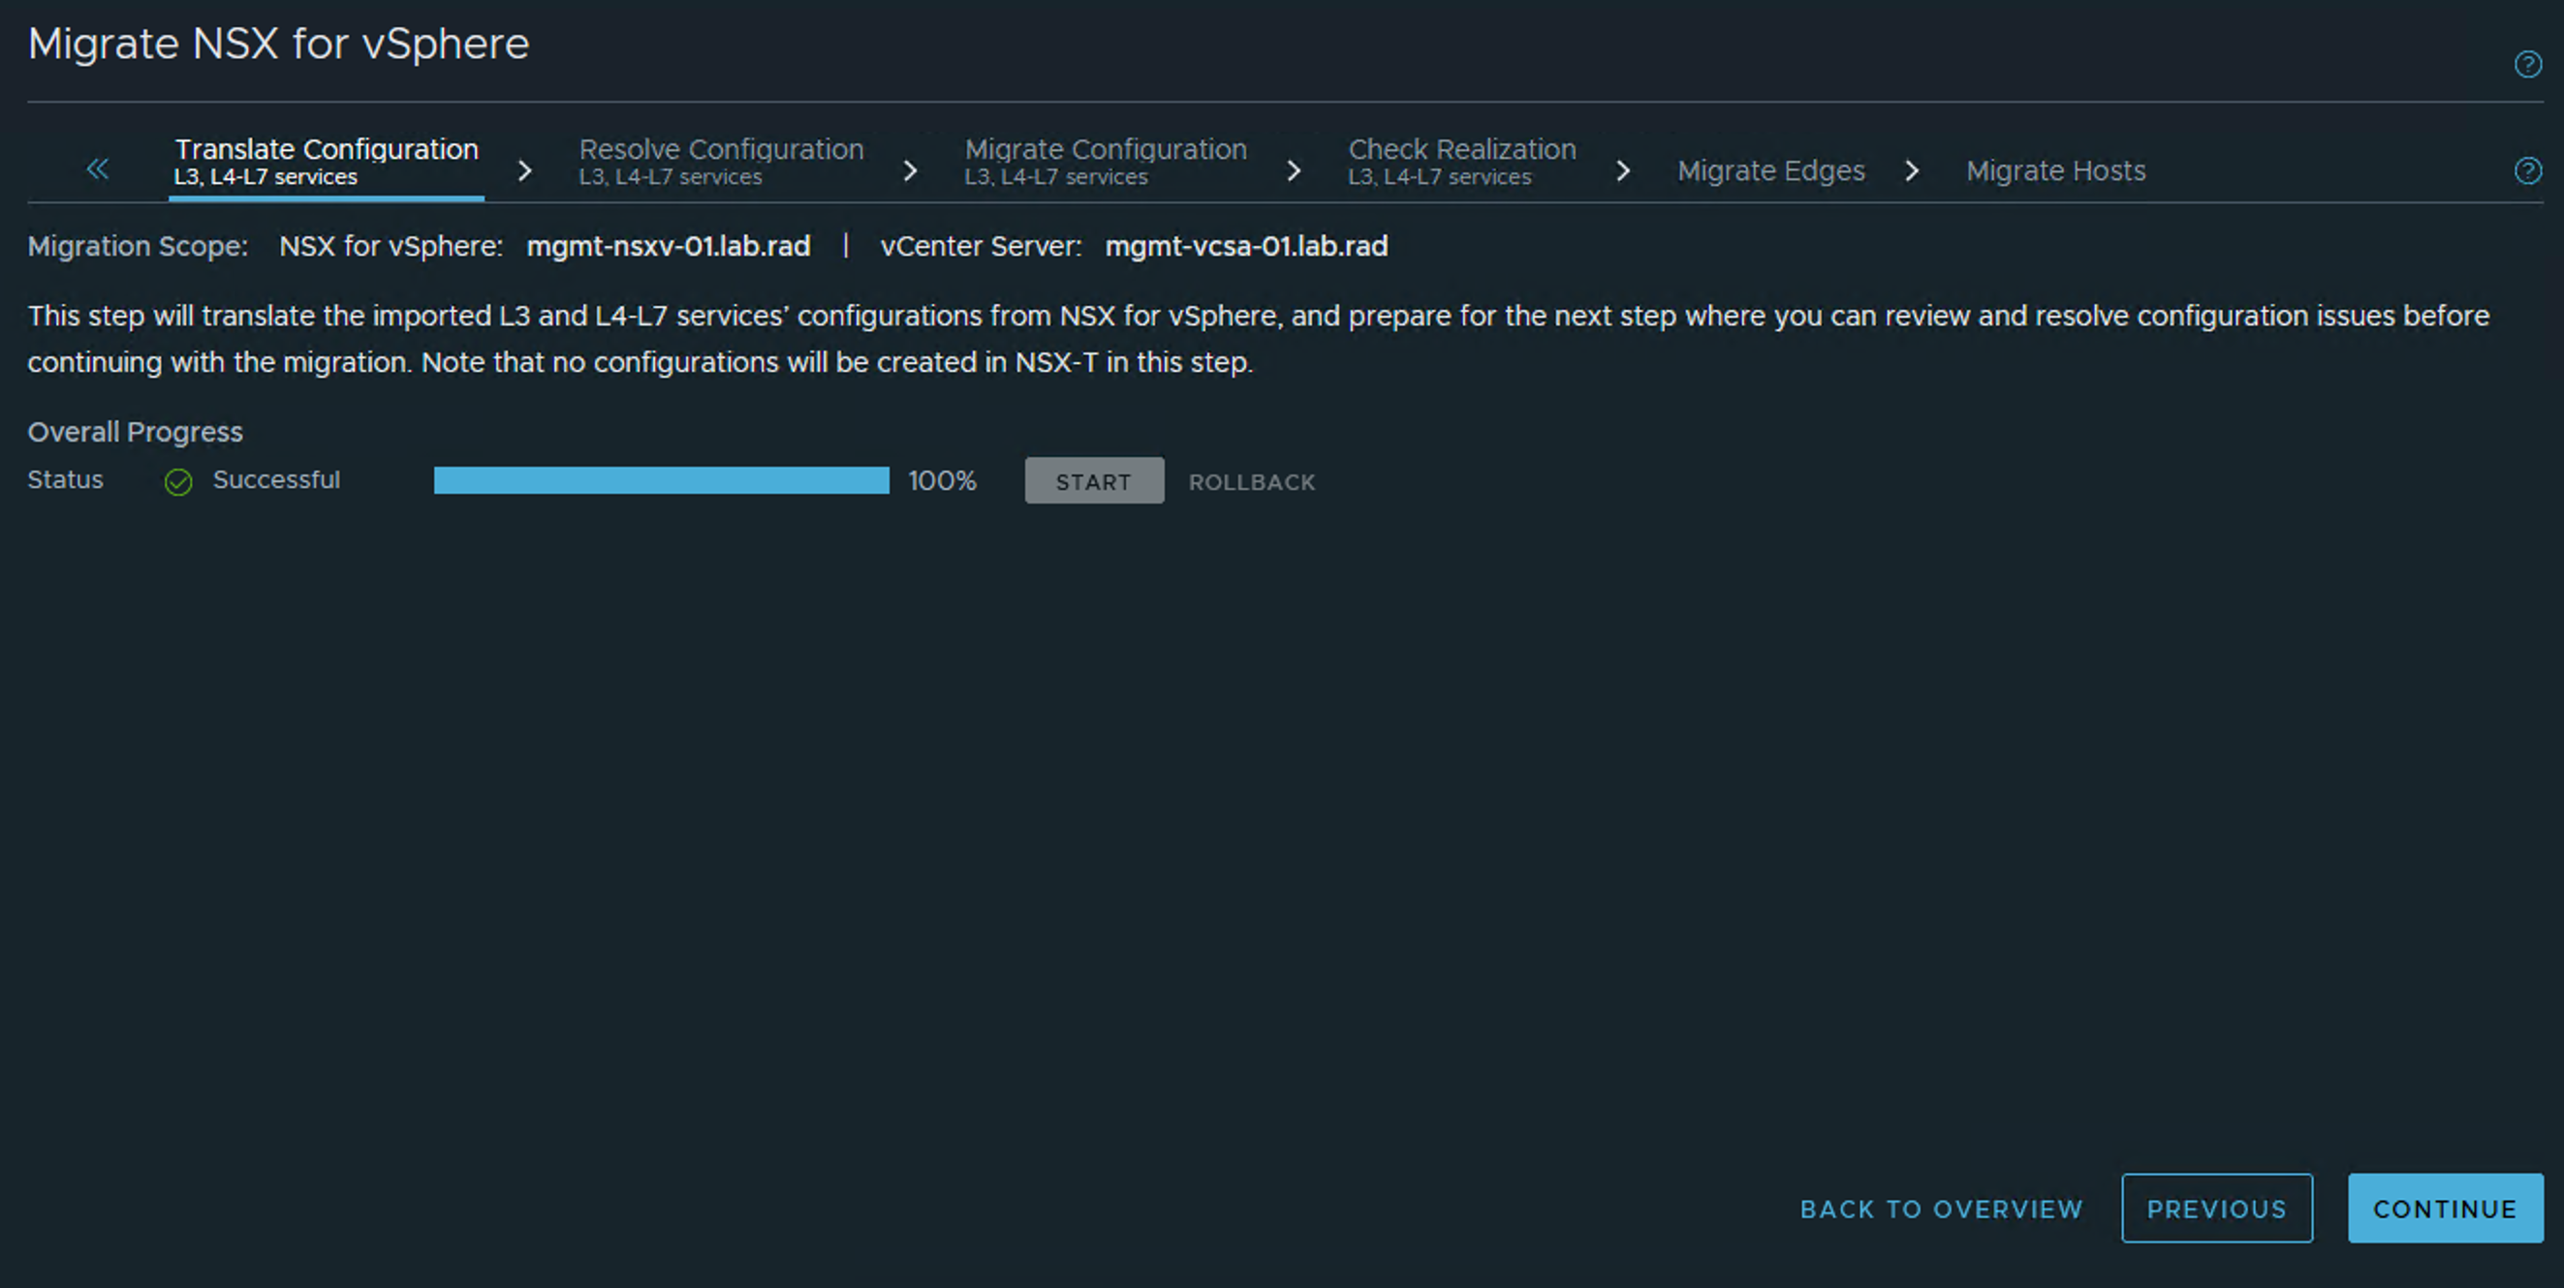Click the mgmt-vcsa-01.lab.rad server name

(1246, 246)
